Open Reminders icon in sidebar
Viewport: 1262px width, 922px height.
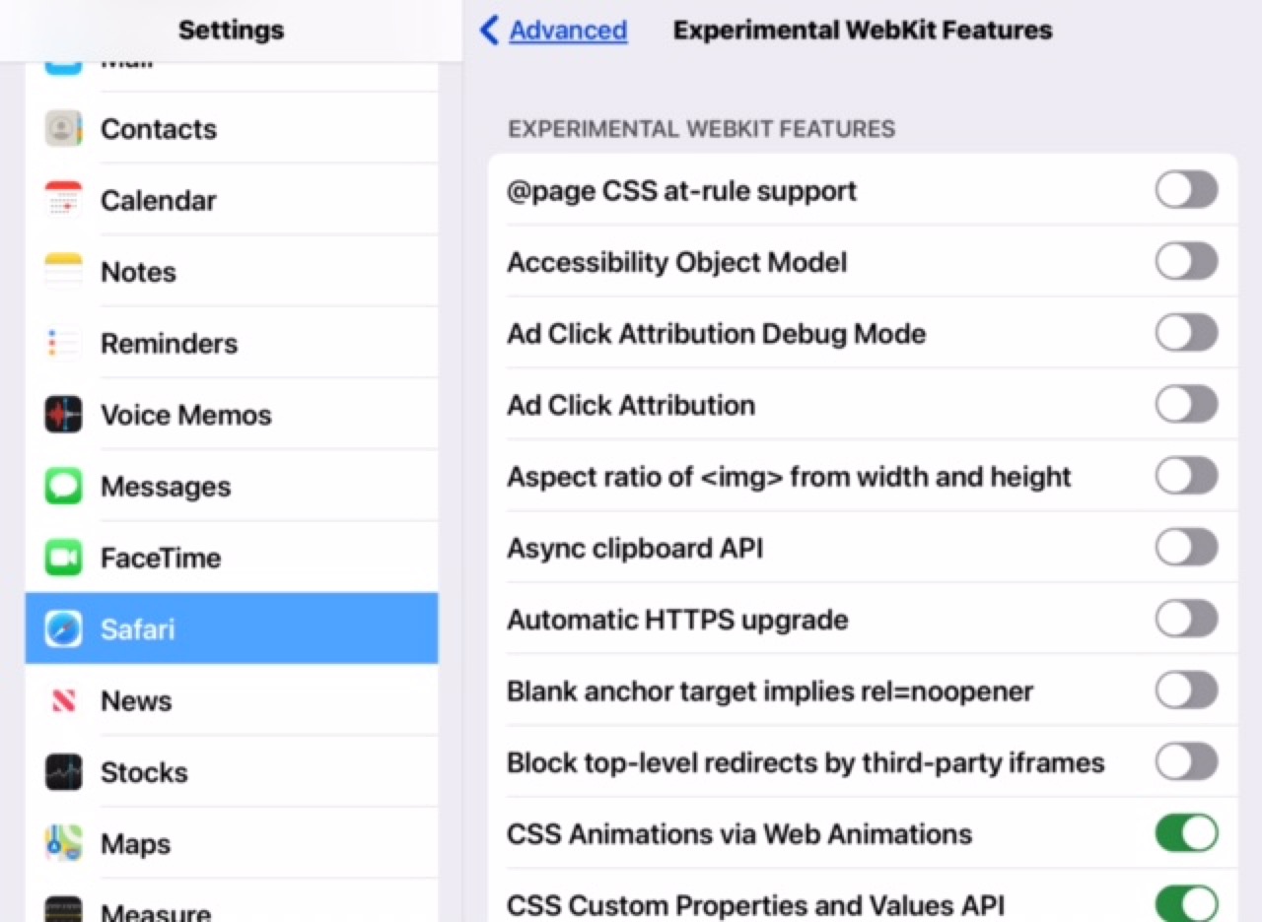coord(63,344)
